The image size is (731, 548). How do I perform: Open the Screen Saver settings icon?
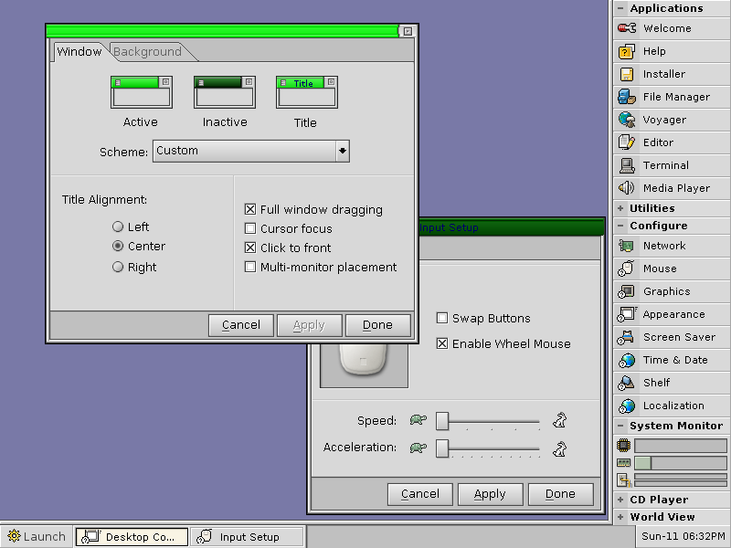pos(627,337)
